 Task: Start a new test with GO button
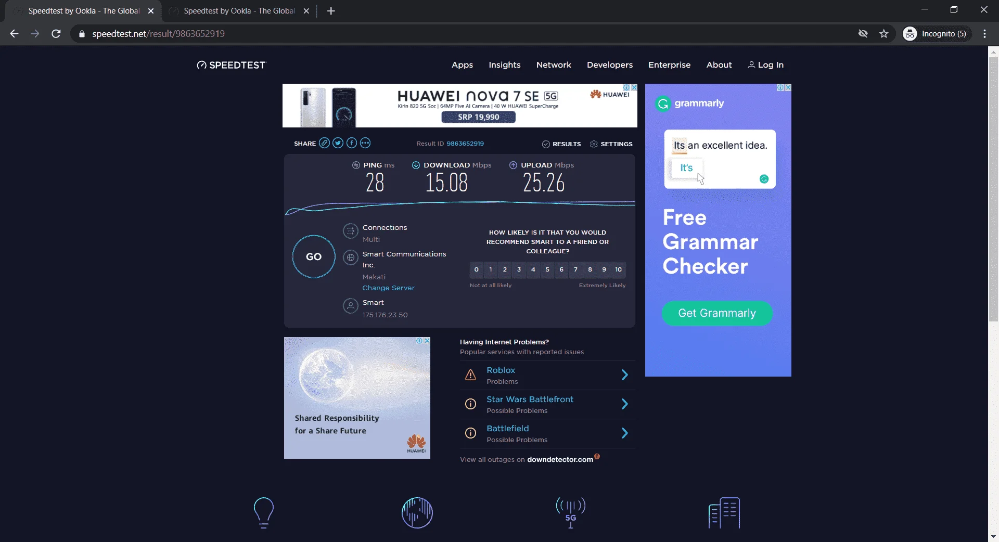click(x=314, y=257)
